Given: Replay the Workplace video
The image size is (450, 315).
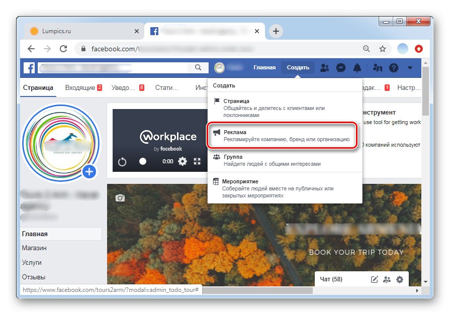Looking at the screenshot, I should coord(122,161).
